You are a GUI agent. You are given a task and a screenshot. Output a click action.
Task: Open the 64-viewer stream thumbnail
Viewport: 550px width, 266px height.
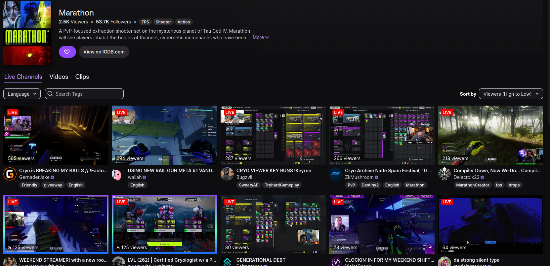(490, 224)
